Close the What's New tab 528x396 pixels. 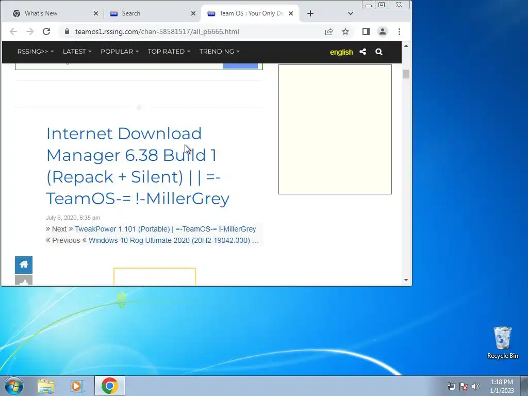(x=95, y=13)
